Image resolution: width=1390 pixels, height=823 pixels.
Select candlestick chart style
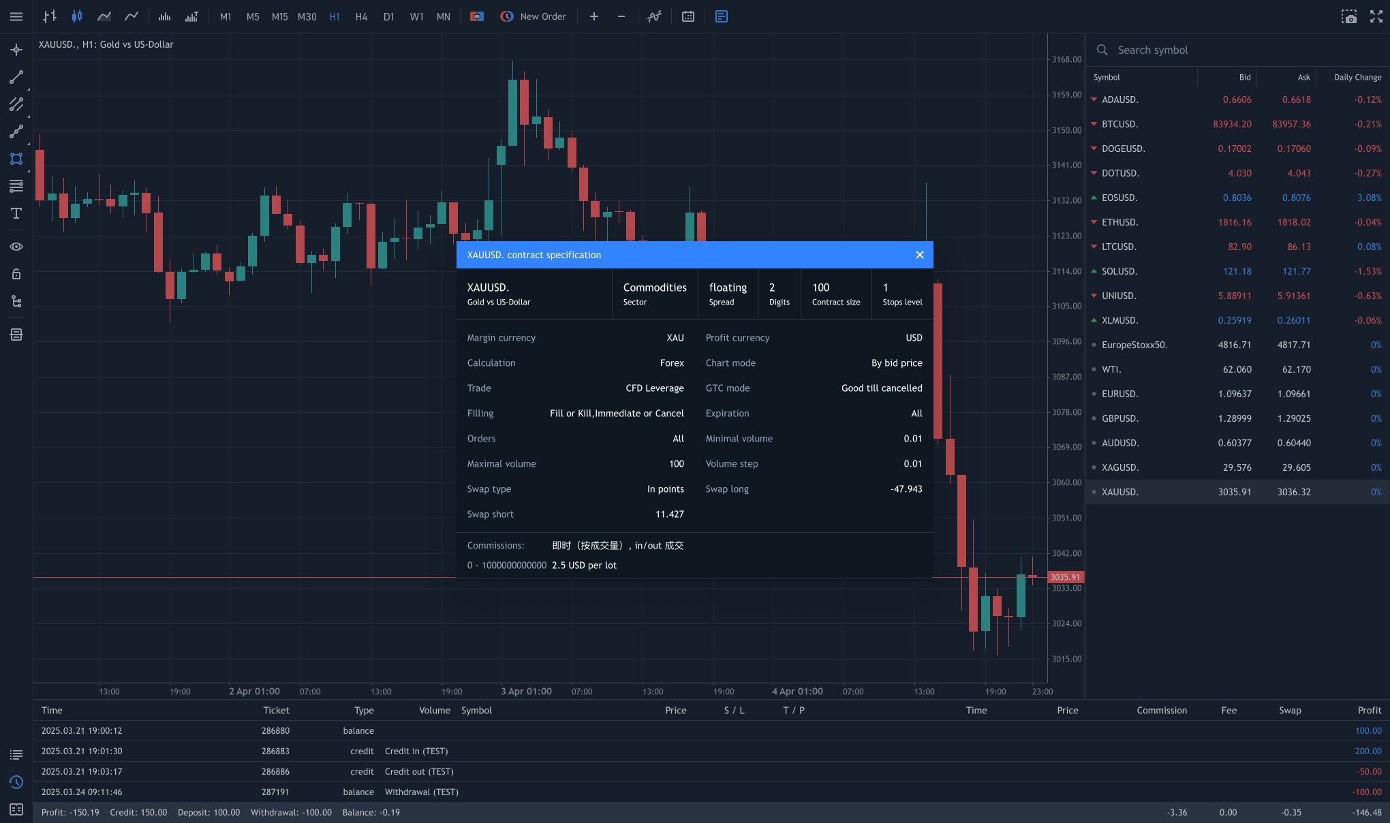[x=77, y=16]
